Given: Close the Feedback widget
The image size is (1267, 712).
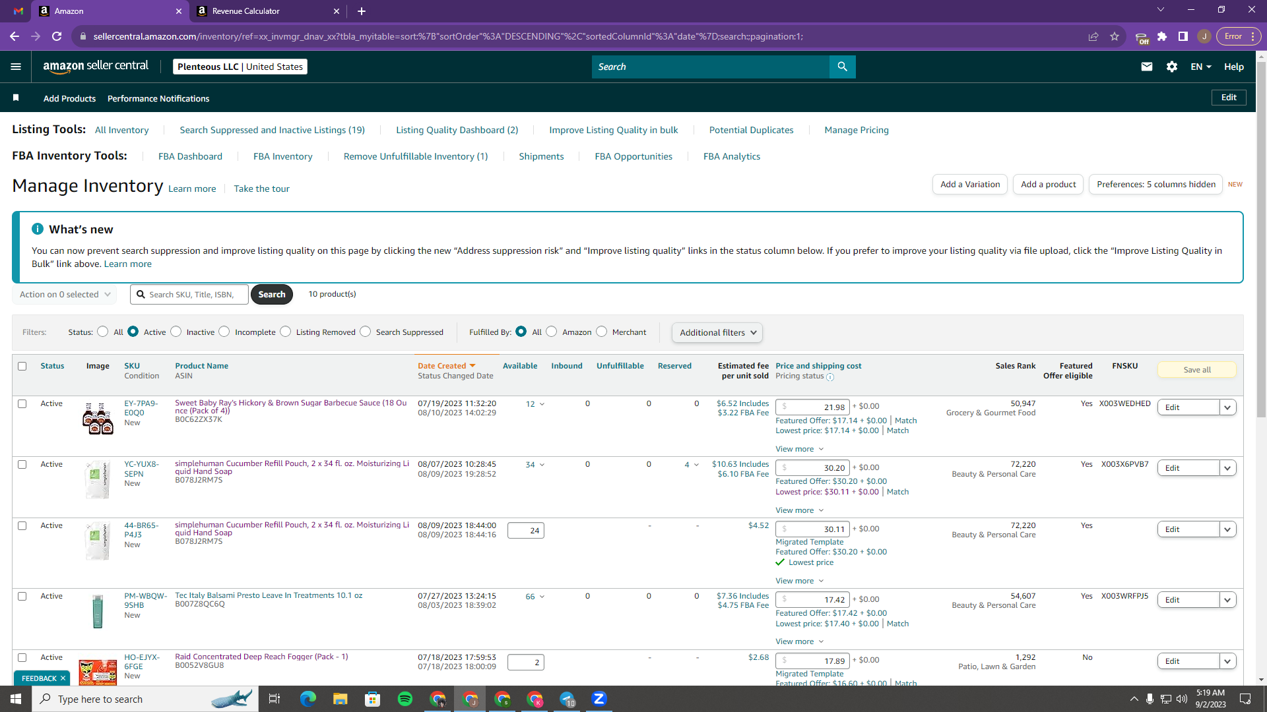Looking at the screenshot, I should click(x=63, y=678).
